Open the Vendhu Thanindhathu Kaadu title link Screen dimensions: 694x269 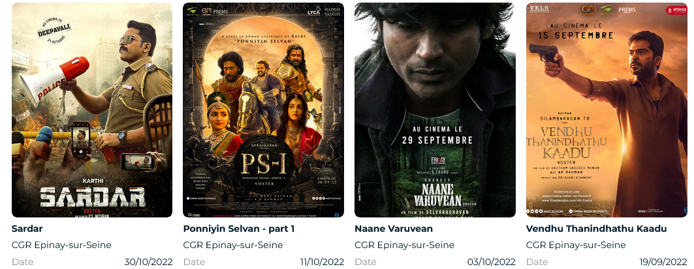click(x=596, y=229)
